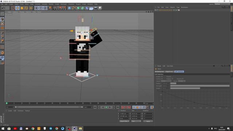Image resolution: width=233 pixels, height=131 pixels.
Task: Switch to Points mode
Action: [x=2, y=33]
